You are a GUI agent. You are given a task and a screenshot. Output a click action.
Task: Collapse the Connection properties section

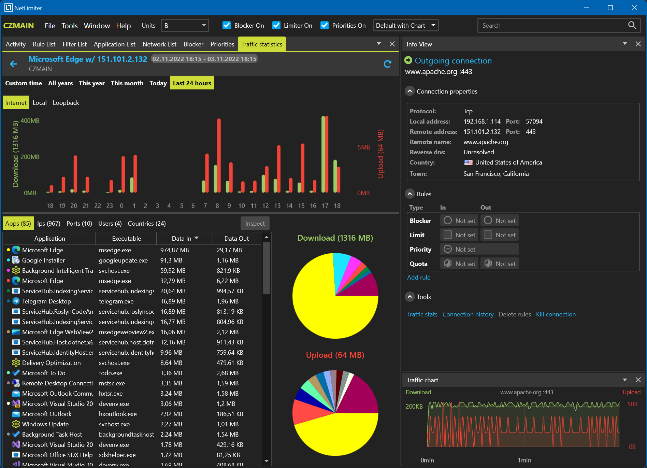point(410,91)
